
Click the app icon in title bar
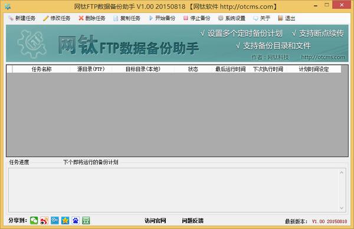coord(8,6)
